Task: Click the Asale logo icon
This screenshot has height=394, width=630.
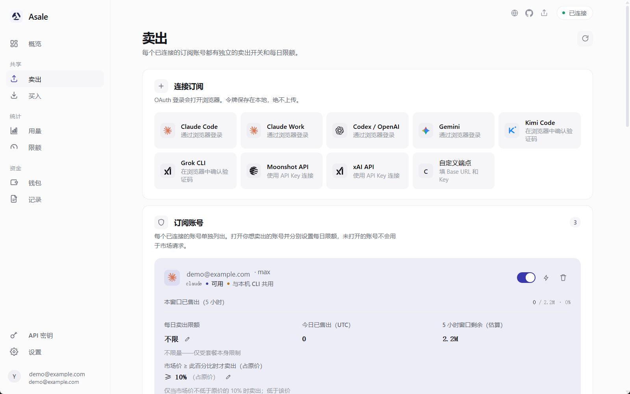Action: (16, 17)
